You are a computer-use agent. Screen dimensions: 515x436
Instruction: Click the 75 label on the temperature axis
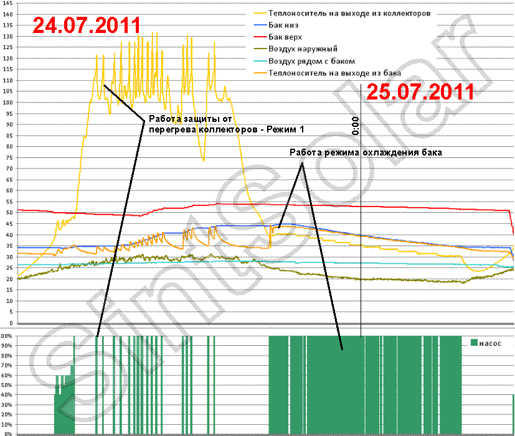[9, 157]
